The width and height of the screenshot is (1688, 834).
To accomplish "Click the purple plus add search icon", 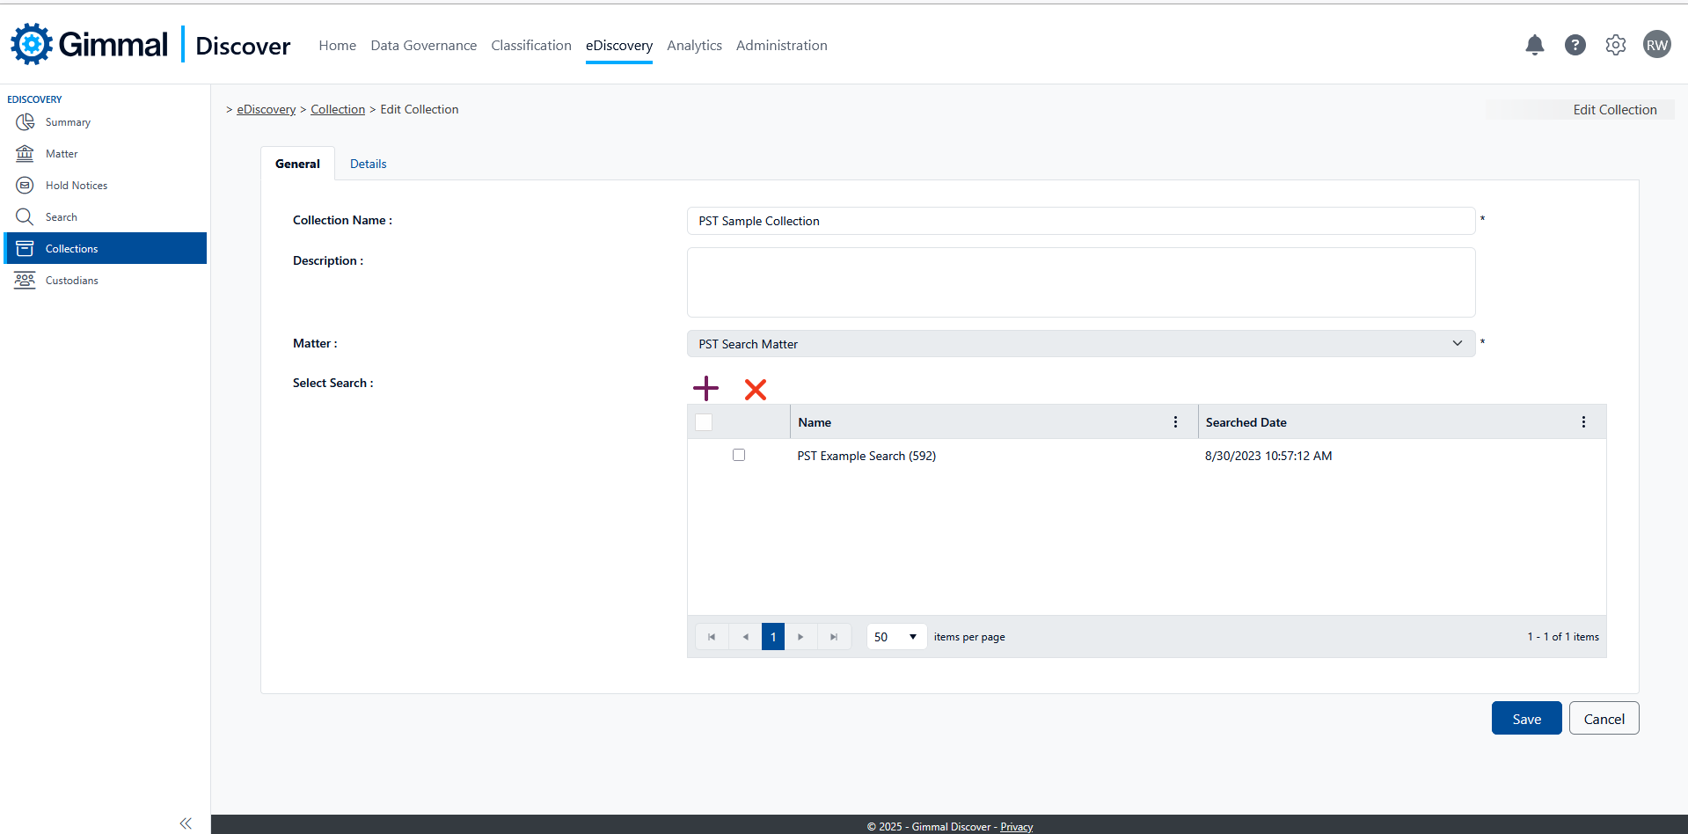I will coord(705,389).
